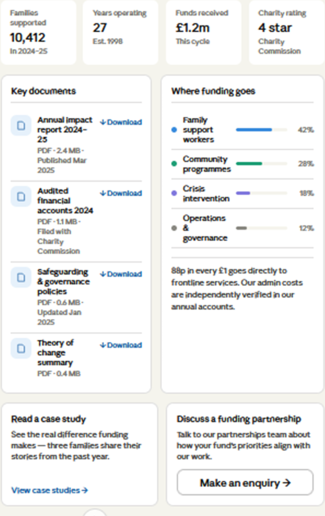Image resolution: width=325 pixels, height=516 pixels.
Task: Click the purple Crisis intervention dot
Action: click(174, 193)
